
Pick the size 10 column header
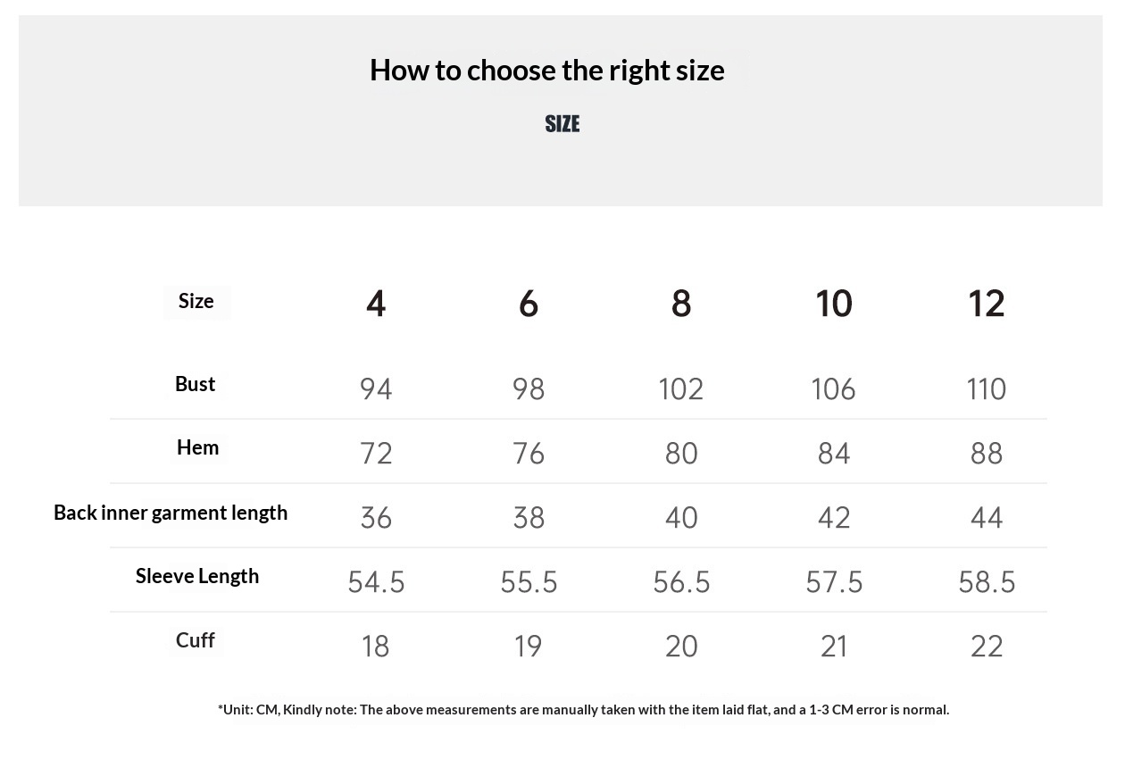pos(834,304)
